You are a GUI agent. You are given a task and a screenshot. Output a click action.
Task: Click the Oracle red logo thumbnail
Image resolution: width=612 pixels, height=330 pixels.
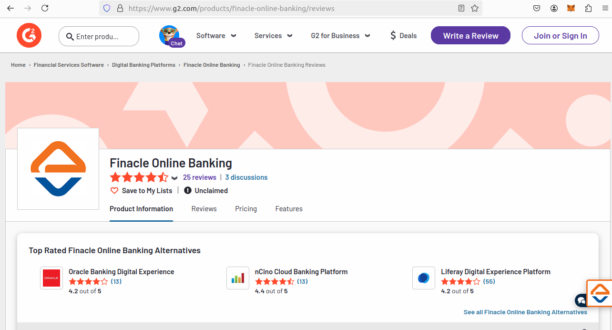point(51,278)
